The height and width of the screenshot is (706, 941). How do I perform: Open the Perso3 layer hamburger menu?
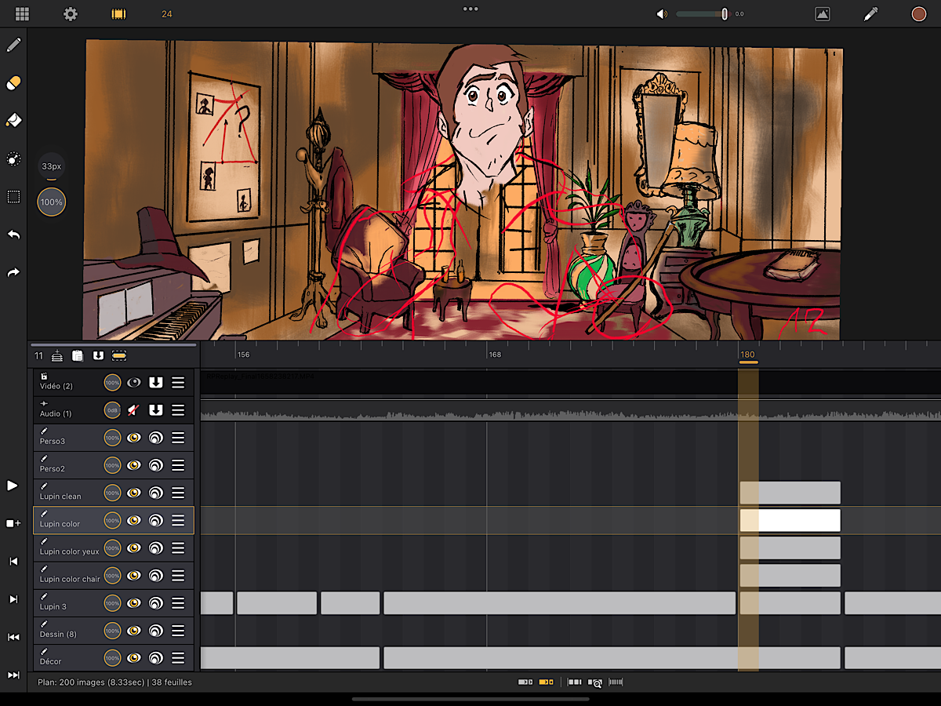click(178, 438)
